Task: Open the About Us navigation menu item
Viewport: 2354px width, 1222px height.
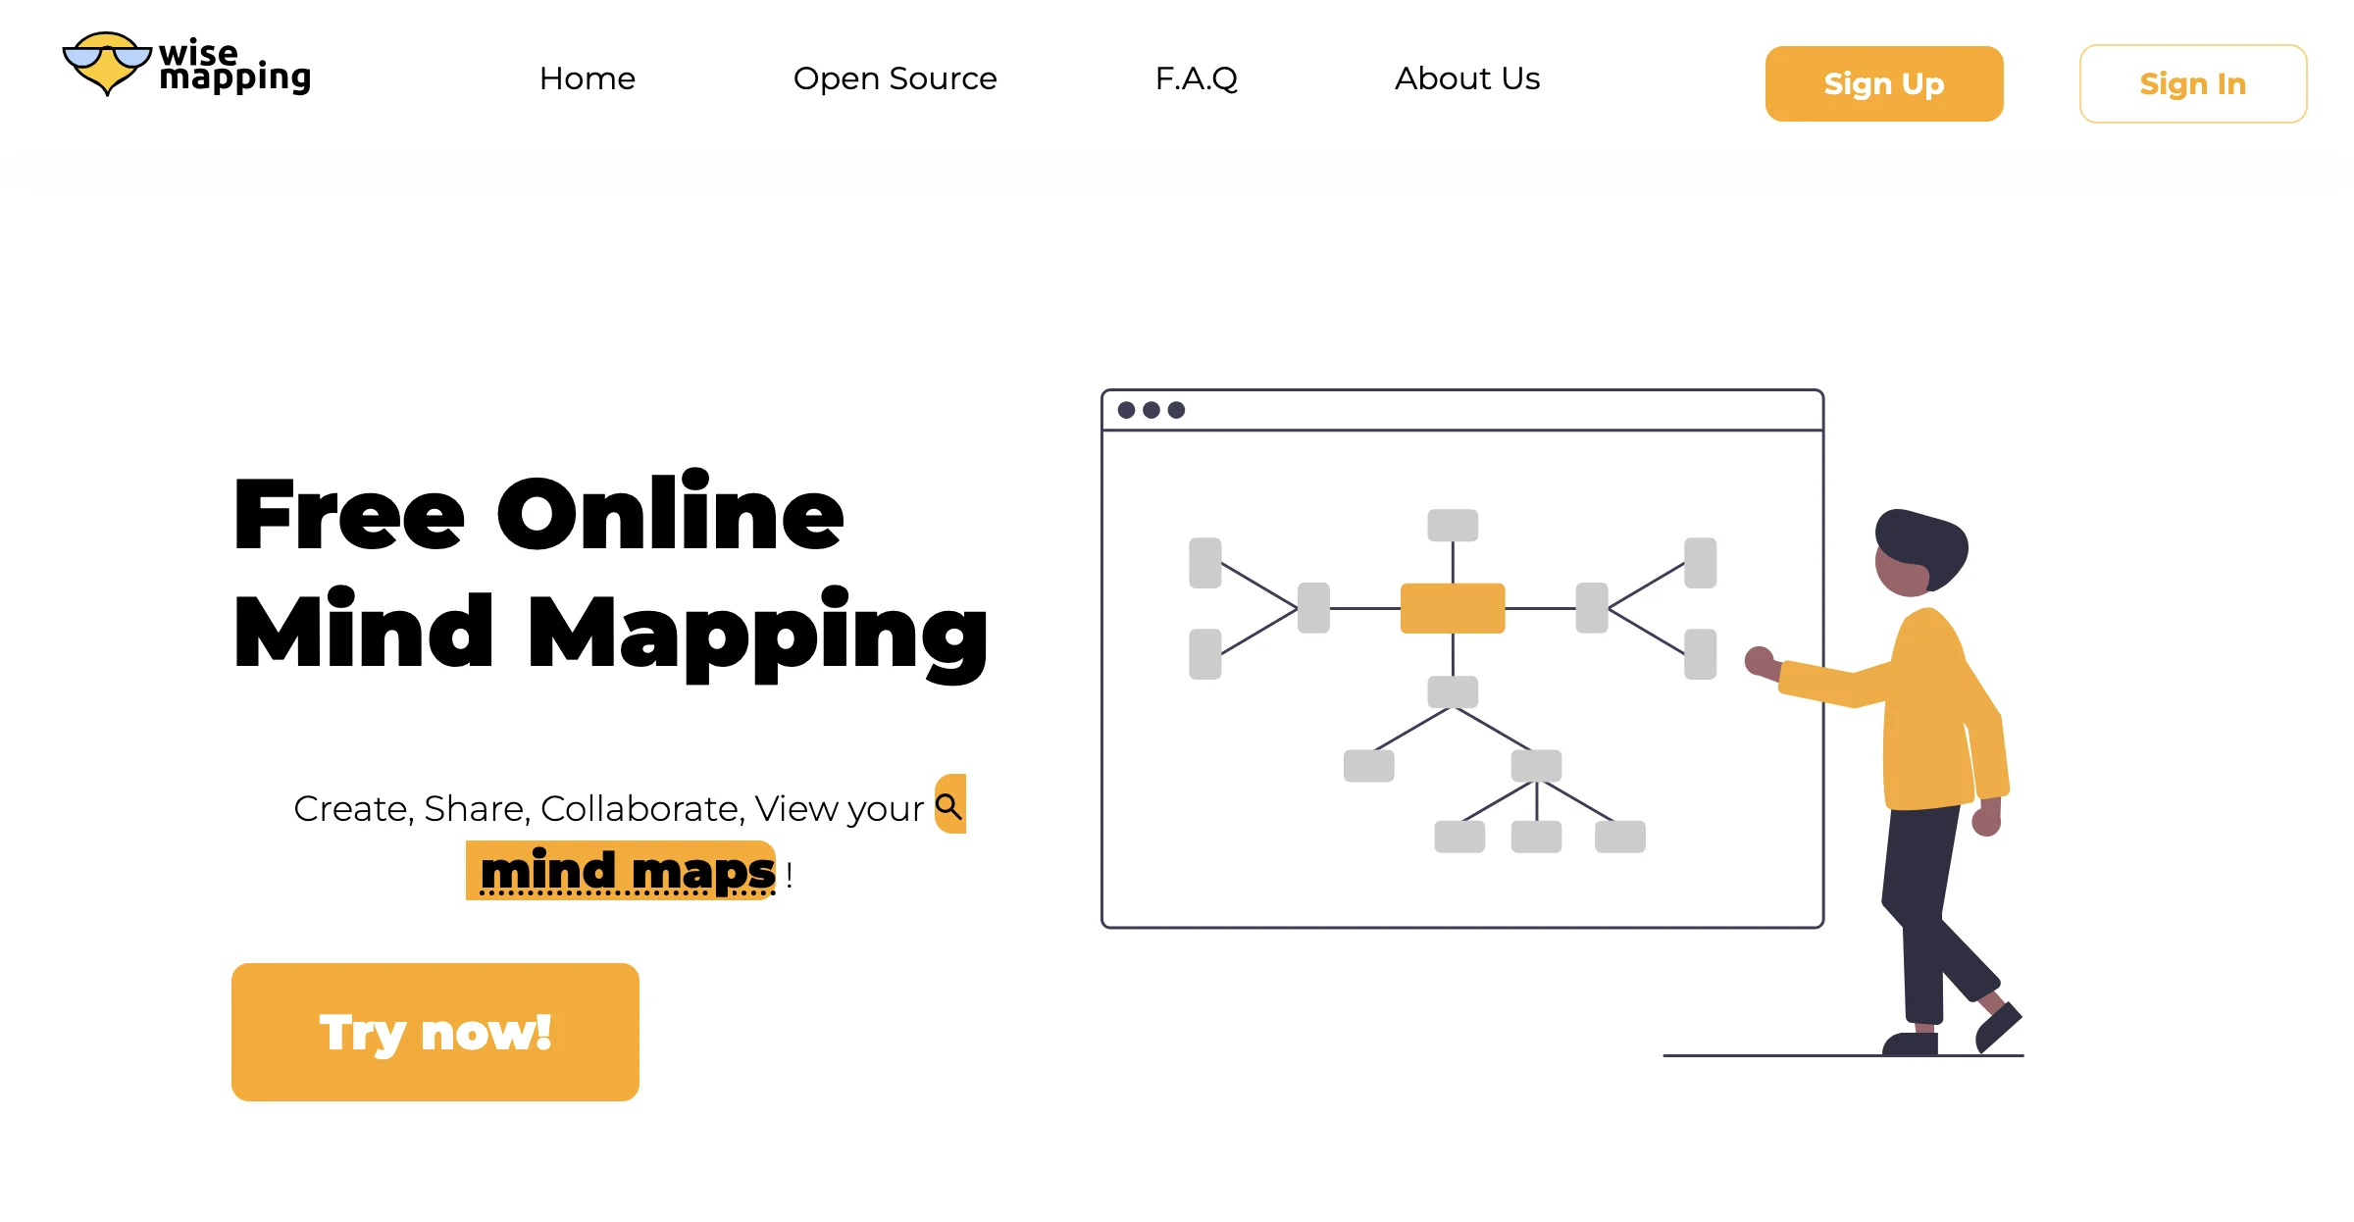Action: (1466, 76)
